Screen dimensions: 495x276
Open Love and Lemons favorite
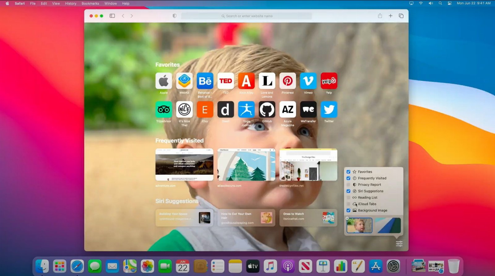point(267,81)
